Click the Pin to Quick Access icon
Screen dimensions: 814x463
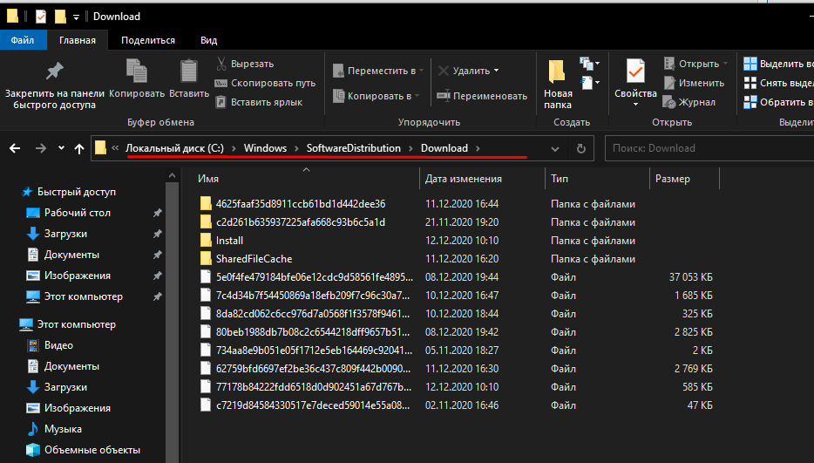point(54,71)
